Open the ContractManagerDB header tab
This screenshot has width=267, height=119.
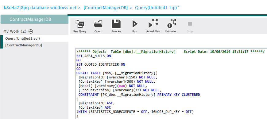tap(34, 19)
